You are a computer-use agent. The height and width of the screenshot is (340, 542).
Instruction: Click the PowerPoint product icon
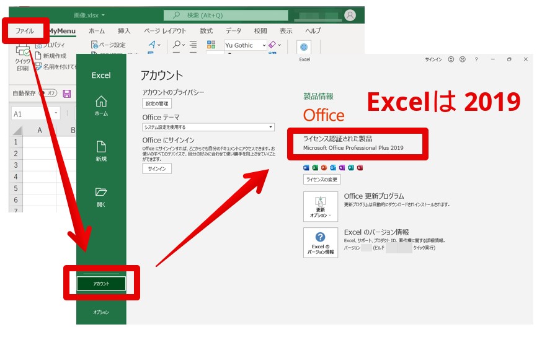pyautogui.click(x=324, y=167)
